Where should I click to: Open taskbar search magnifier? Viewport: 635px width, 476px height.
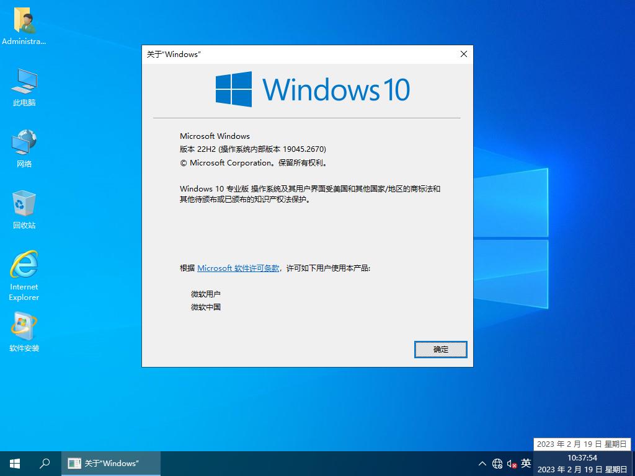tap(45, 463)
